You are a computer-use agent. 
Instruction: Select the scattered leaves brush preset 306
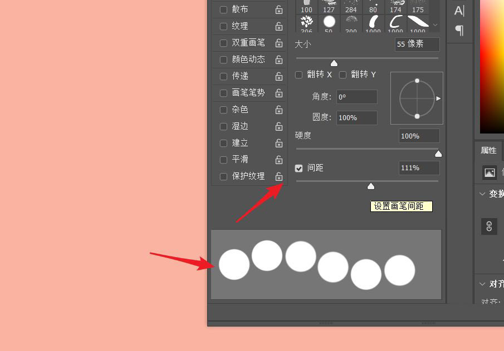coord(306,23)
